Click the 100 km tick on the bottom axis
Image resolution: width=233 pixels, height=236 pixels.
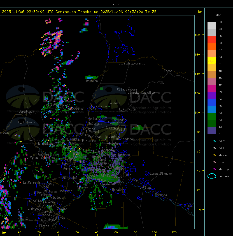click(x=155, y=232)
